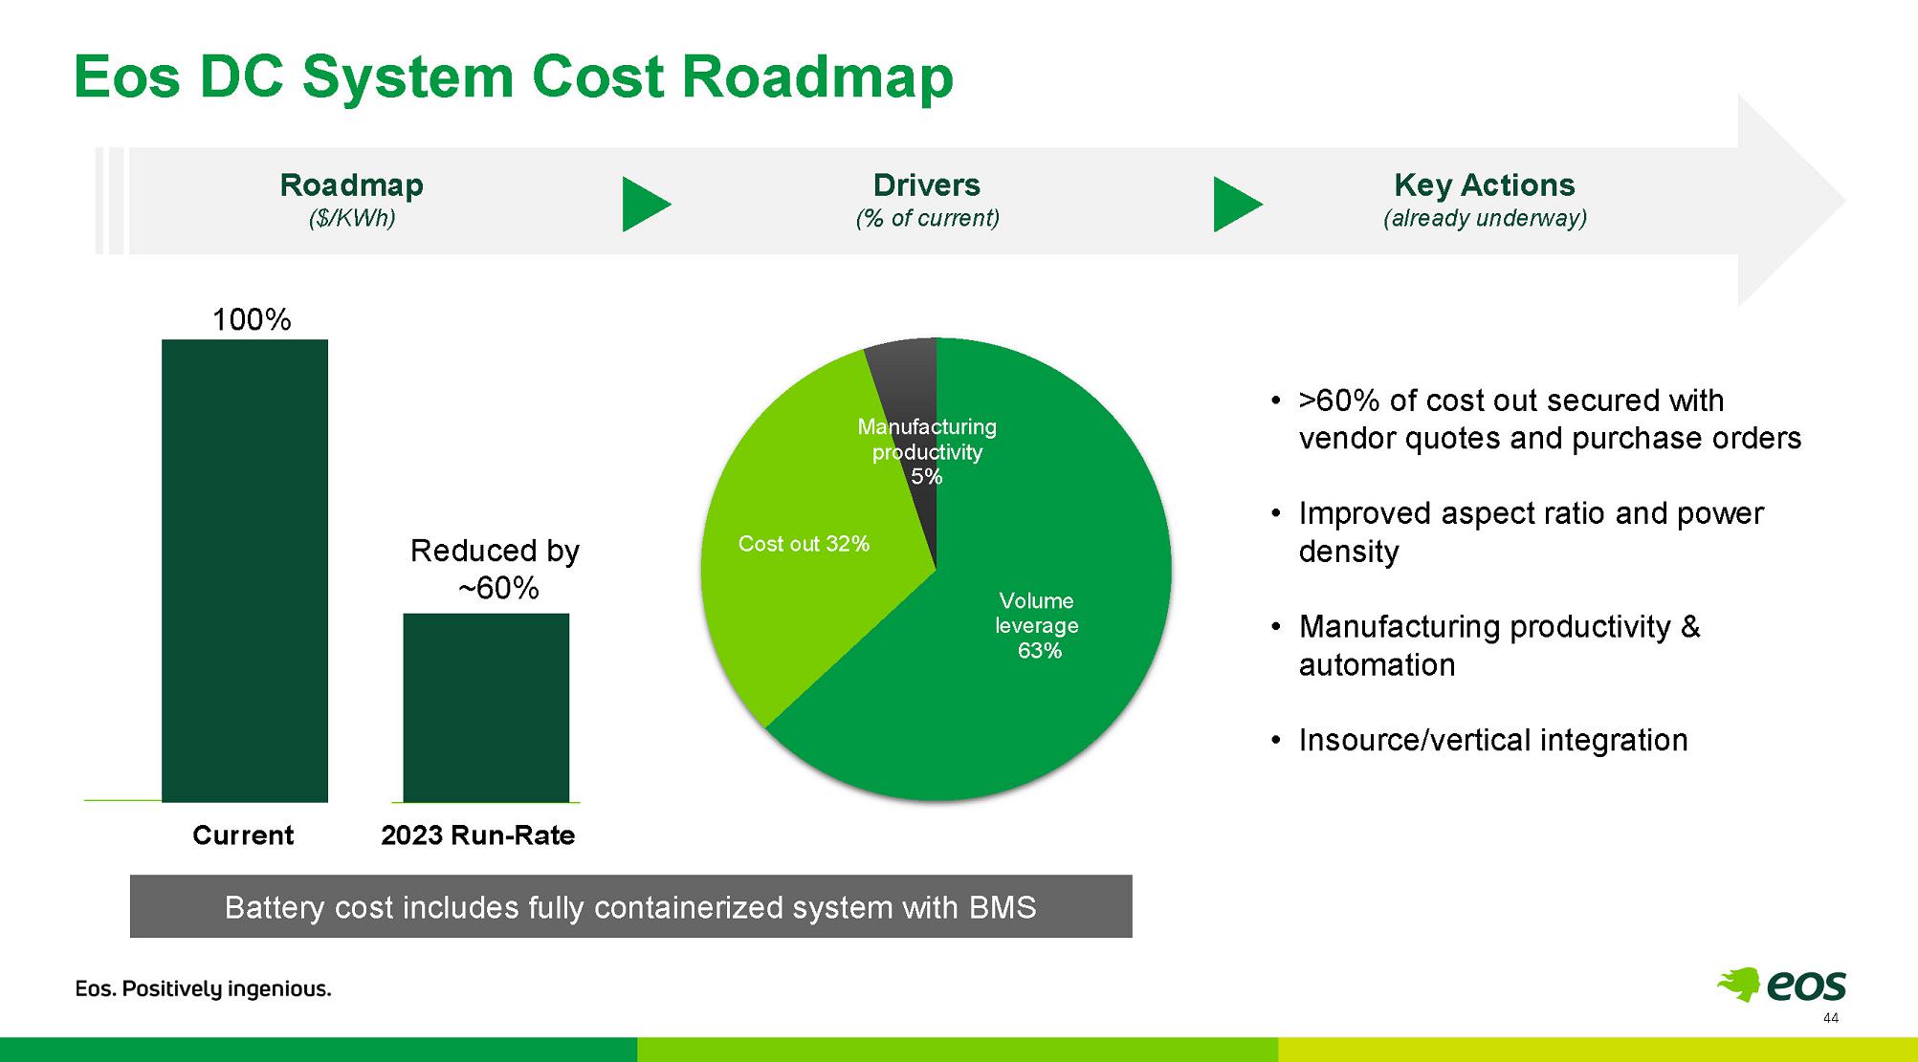Click the Eos. Positively ingenious. tagline
Image resolution: width=1918 pixels, height=1062 pixels.
pyautogui.click(x=203, y=988)
